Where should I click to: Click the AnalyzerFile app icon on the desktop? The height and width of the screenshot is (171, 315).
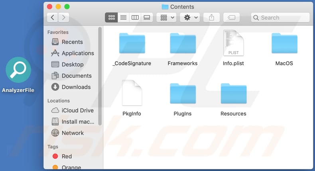click(18, 70)
